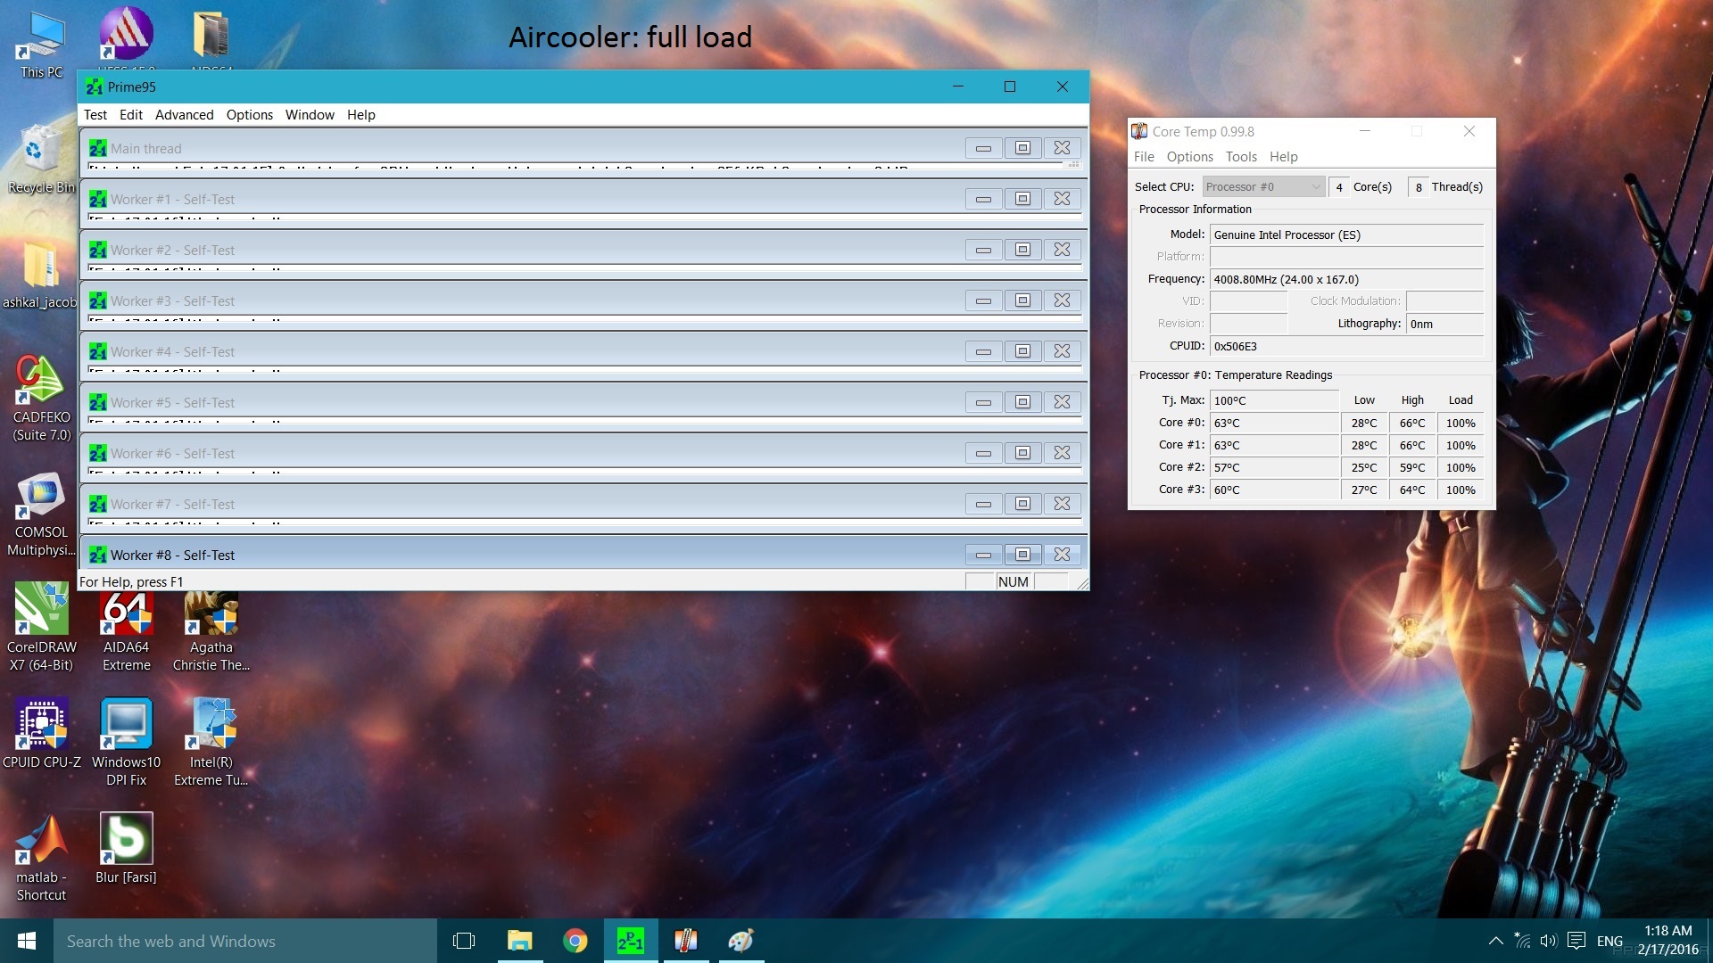Open Chrome from taskbar
The width and height of the screenshot is (1713, 963).
click(575, 941)
